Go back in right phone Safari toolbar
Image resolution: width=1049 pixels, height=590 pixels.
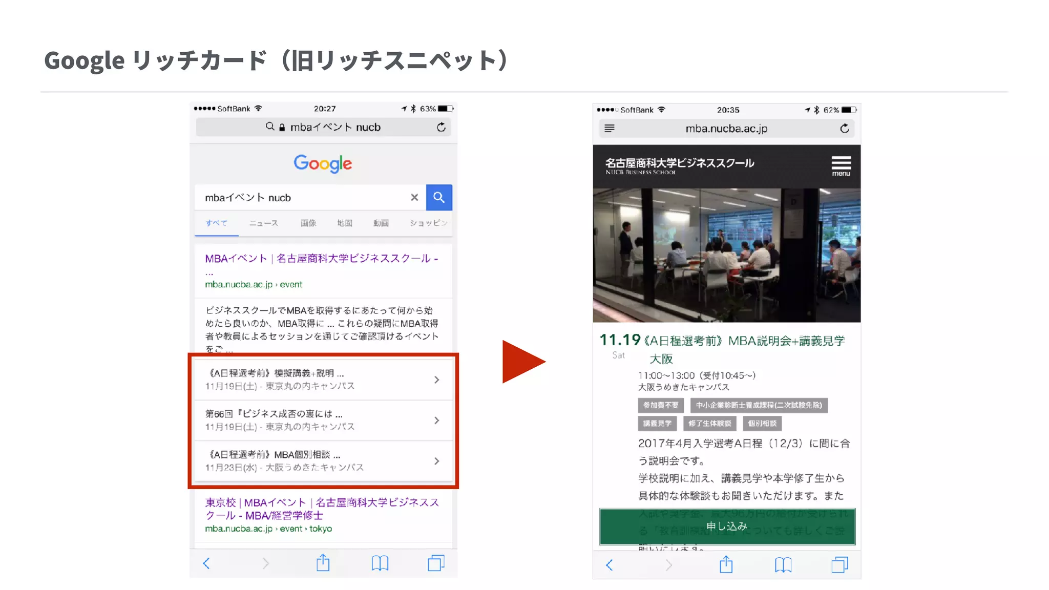click(610, 565)
